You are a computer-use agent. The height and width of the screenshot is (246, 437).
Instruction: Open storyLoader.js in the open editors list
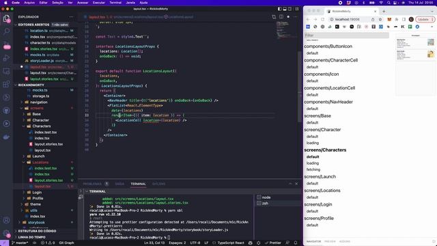(x=42, y=61)
